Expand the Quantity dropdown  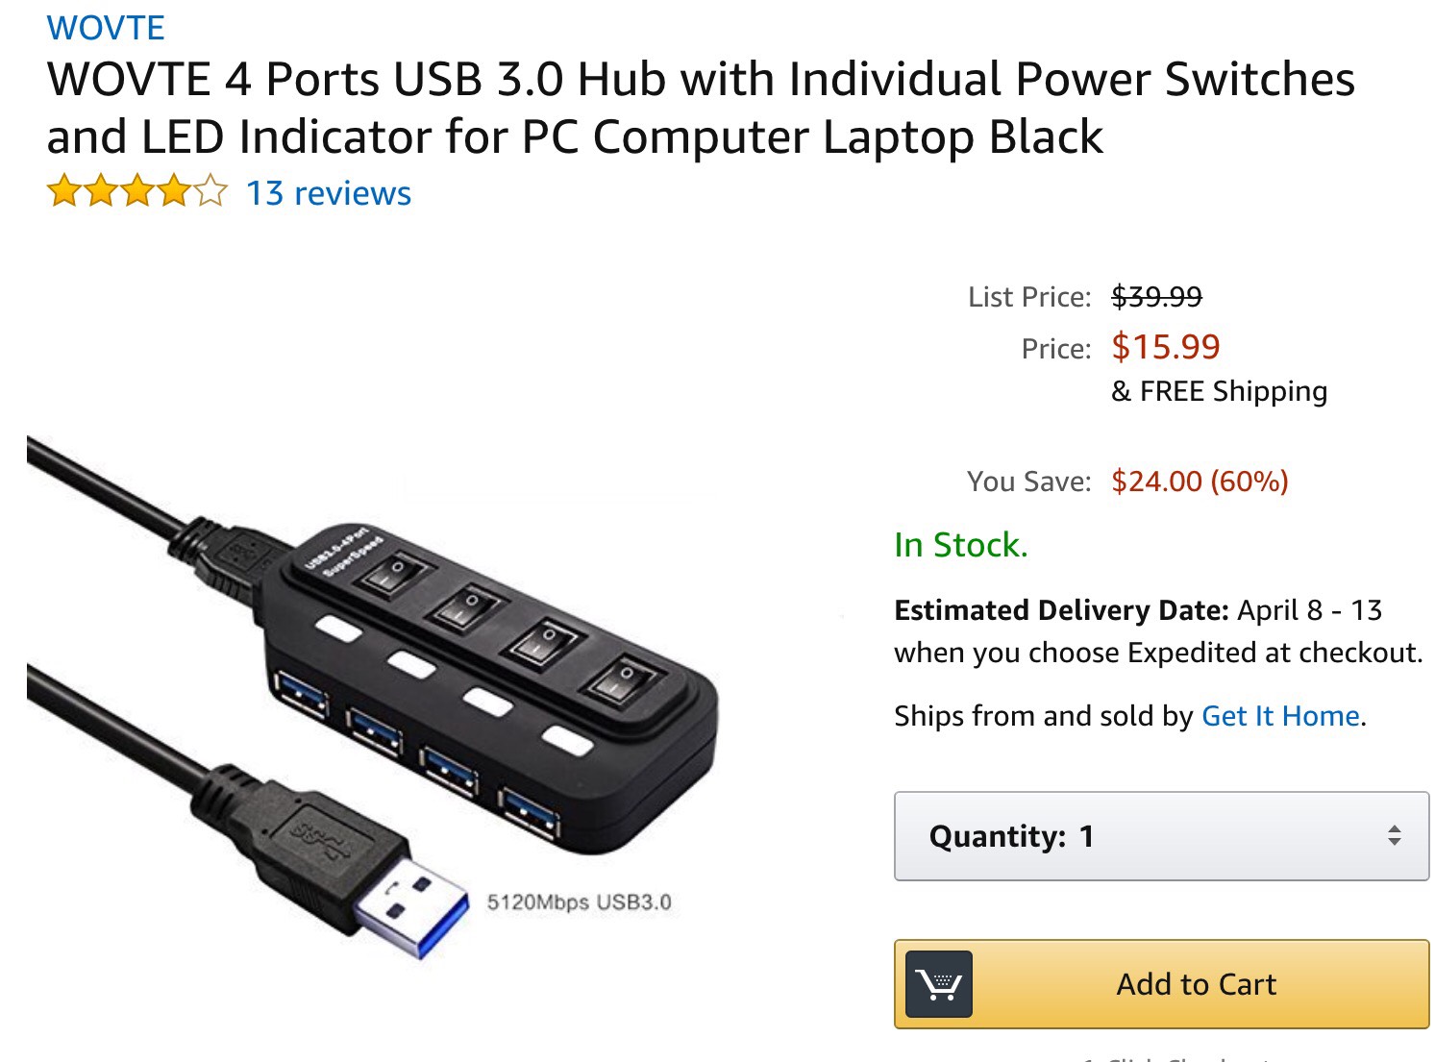[x=1162, y=836]
